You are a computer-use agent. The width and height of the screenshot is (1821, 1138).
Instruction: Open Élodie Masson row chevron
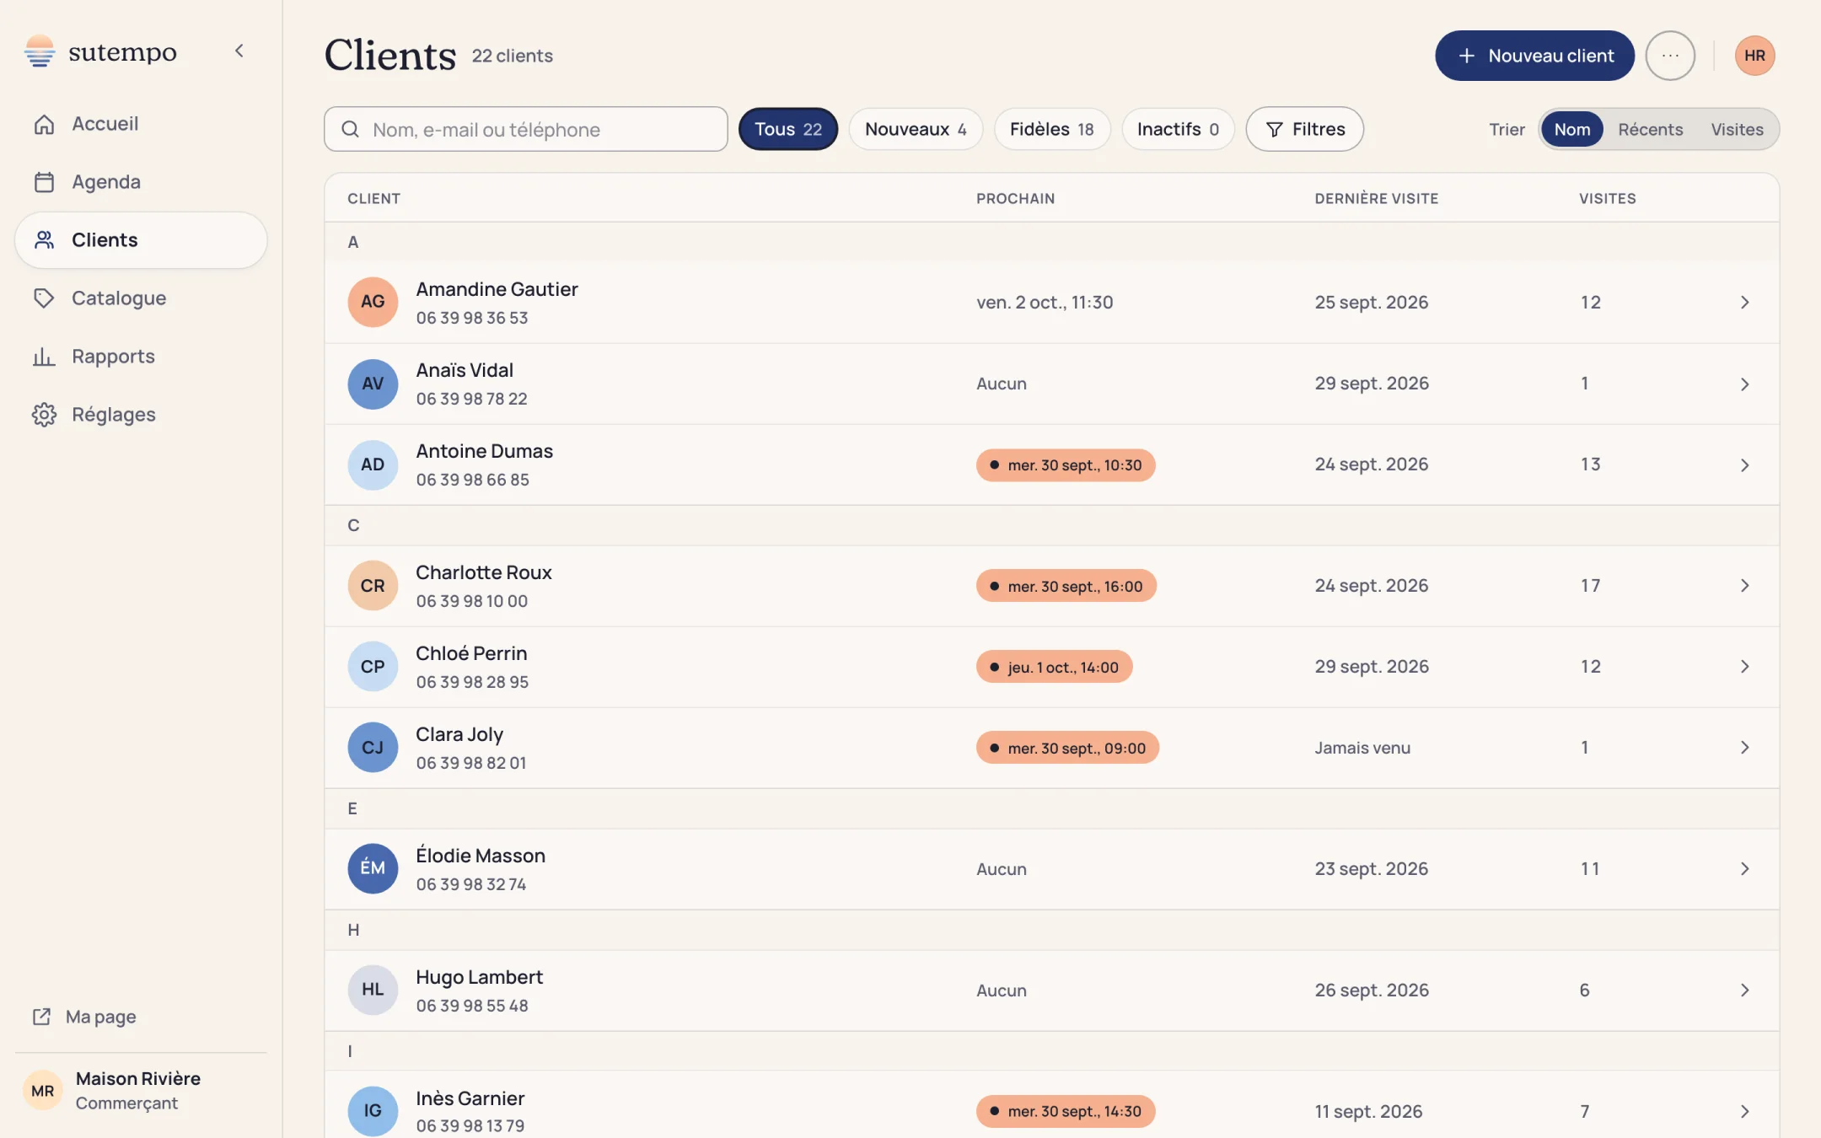click(x=1744, y=869)
